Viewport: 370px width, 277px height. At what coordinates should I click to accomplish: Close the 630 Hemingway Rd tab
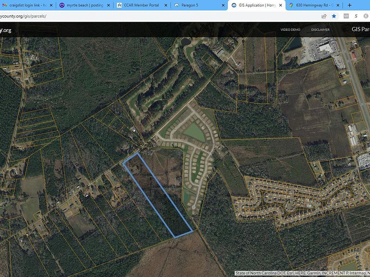[338, 5]
